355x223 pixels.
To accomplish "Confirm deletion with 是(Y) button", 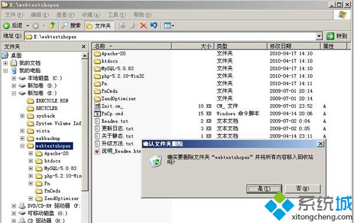I will 264,189.
